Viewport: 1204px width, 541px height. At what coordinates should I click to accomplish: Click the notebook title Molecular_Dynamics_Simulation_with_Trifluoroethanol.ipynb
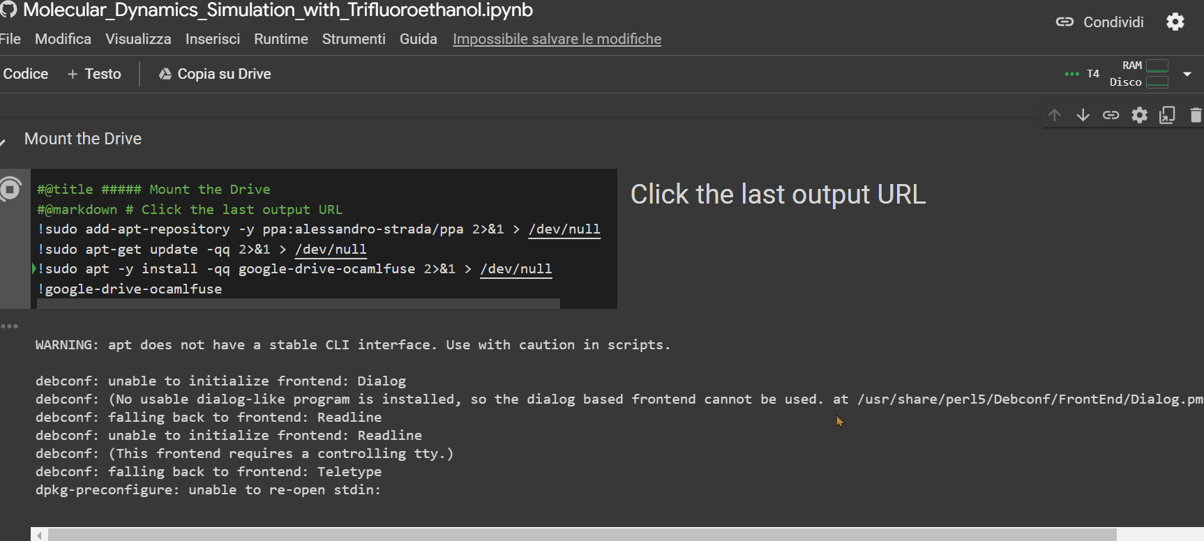(x=278, y=10)
